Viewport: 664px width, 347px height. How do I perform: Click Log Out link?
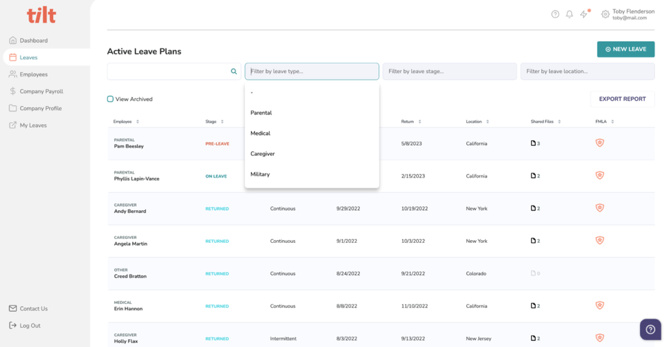pyautogui.click(x=25, y=325)
